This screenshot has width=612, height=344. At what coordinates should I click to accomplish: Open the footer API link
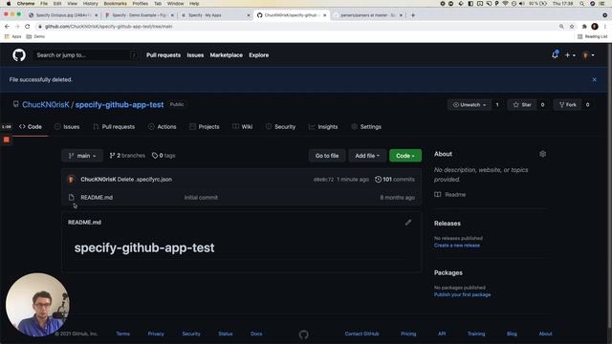(442, 333)
